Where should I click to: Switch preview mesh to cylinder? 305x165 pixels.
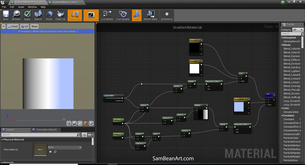pyautogui.click(x=69, y=123)
